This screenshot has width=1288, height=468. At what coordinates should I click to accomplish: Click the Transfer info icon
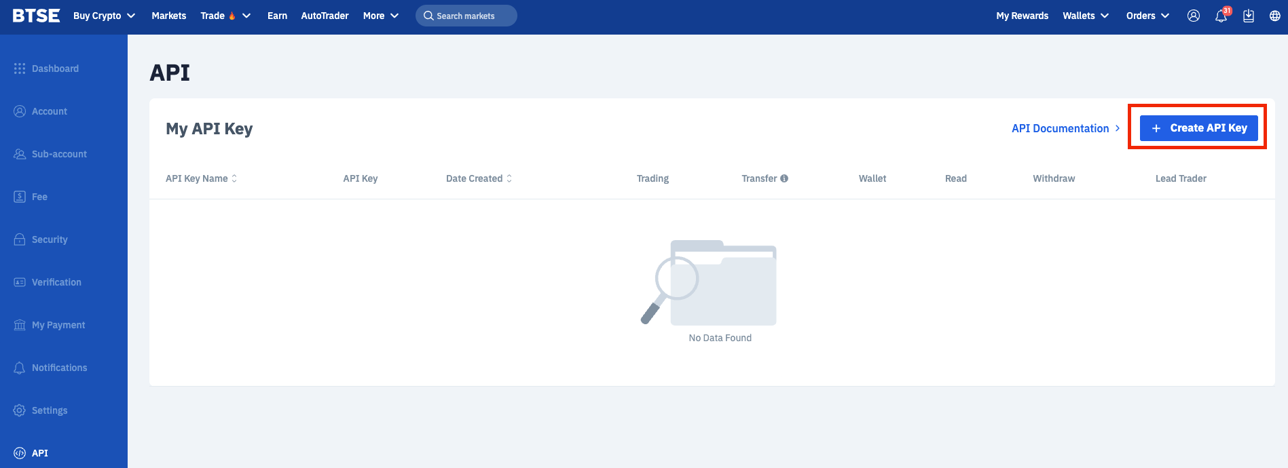pyautogui.click(x=784, y=178)
